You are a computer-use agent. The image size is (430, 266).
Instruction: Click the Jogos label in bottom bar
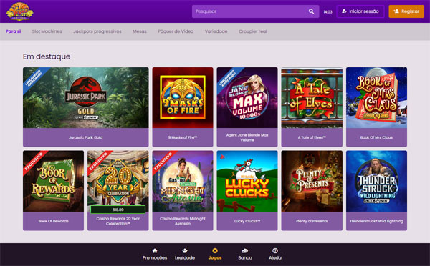(x=215, y=258)
